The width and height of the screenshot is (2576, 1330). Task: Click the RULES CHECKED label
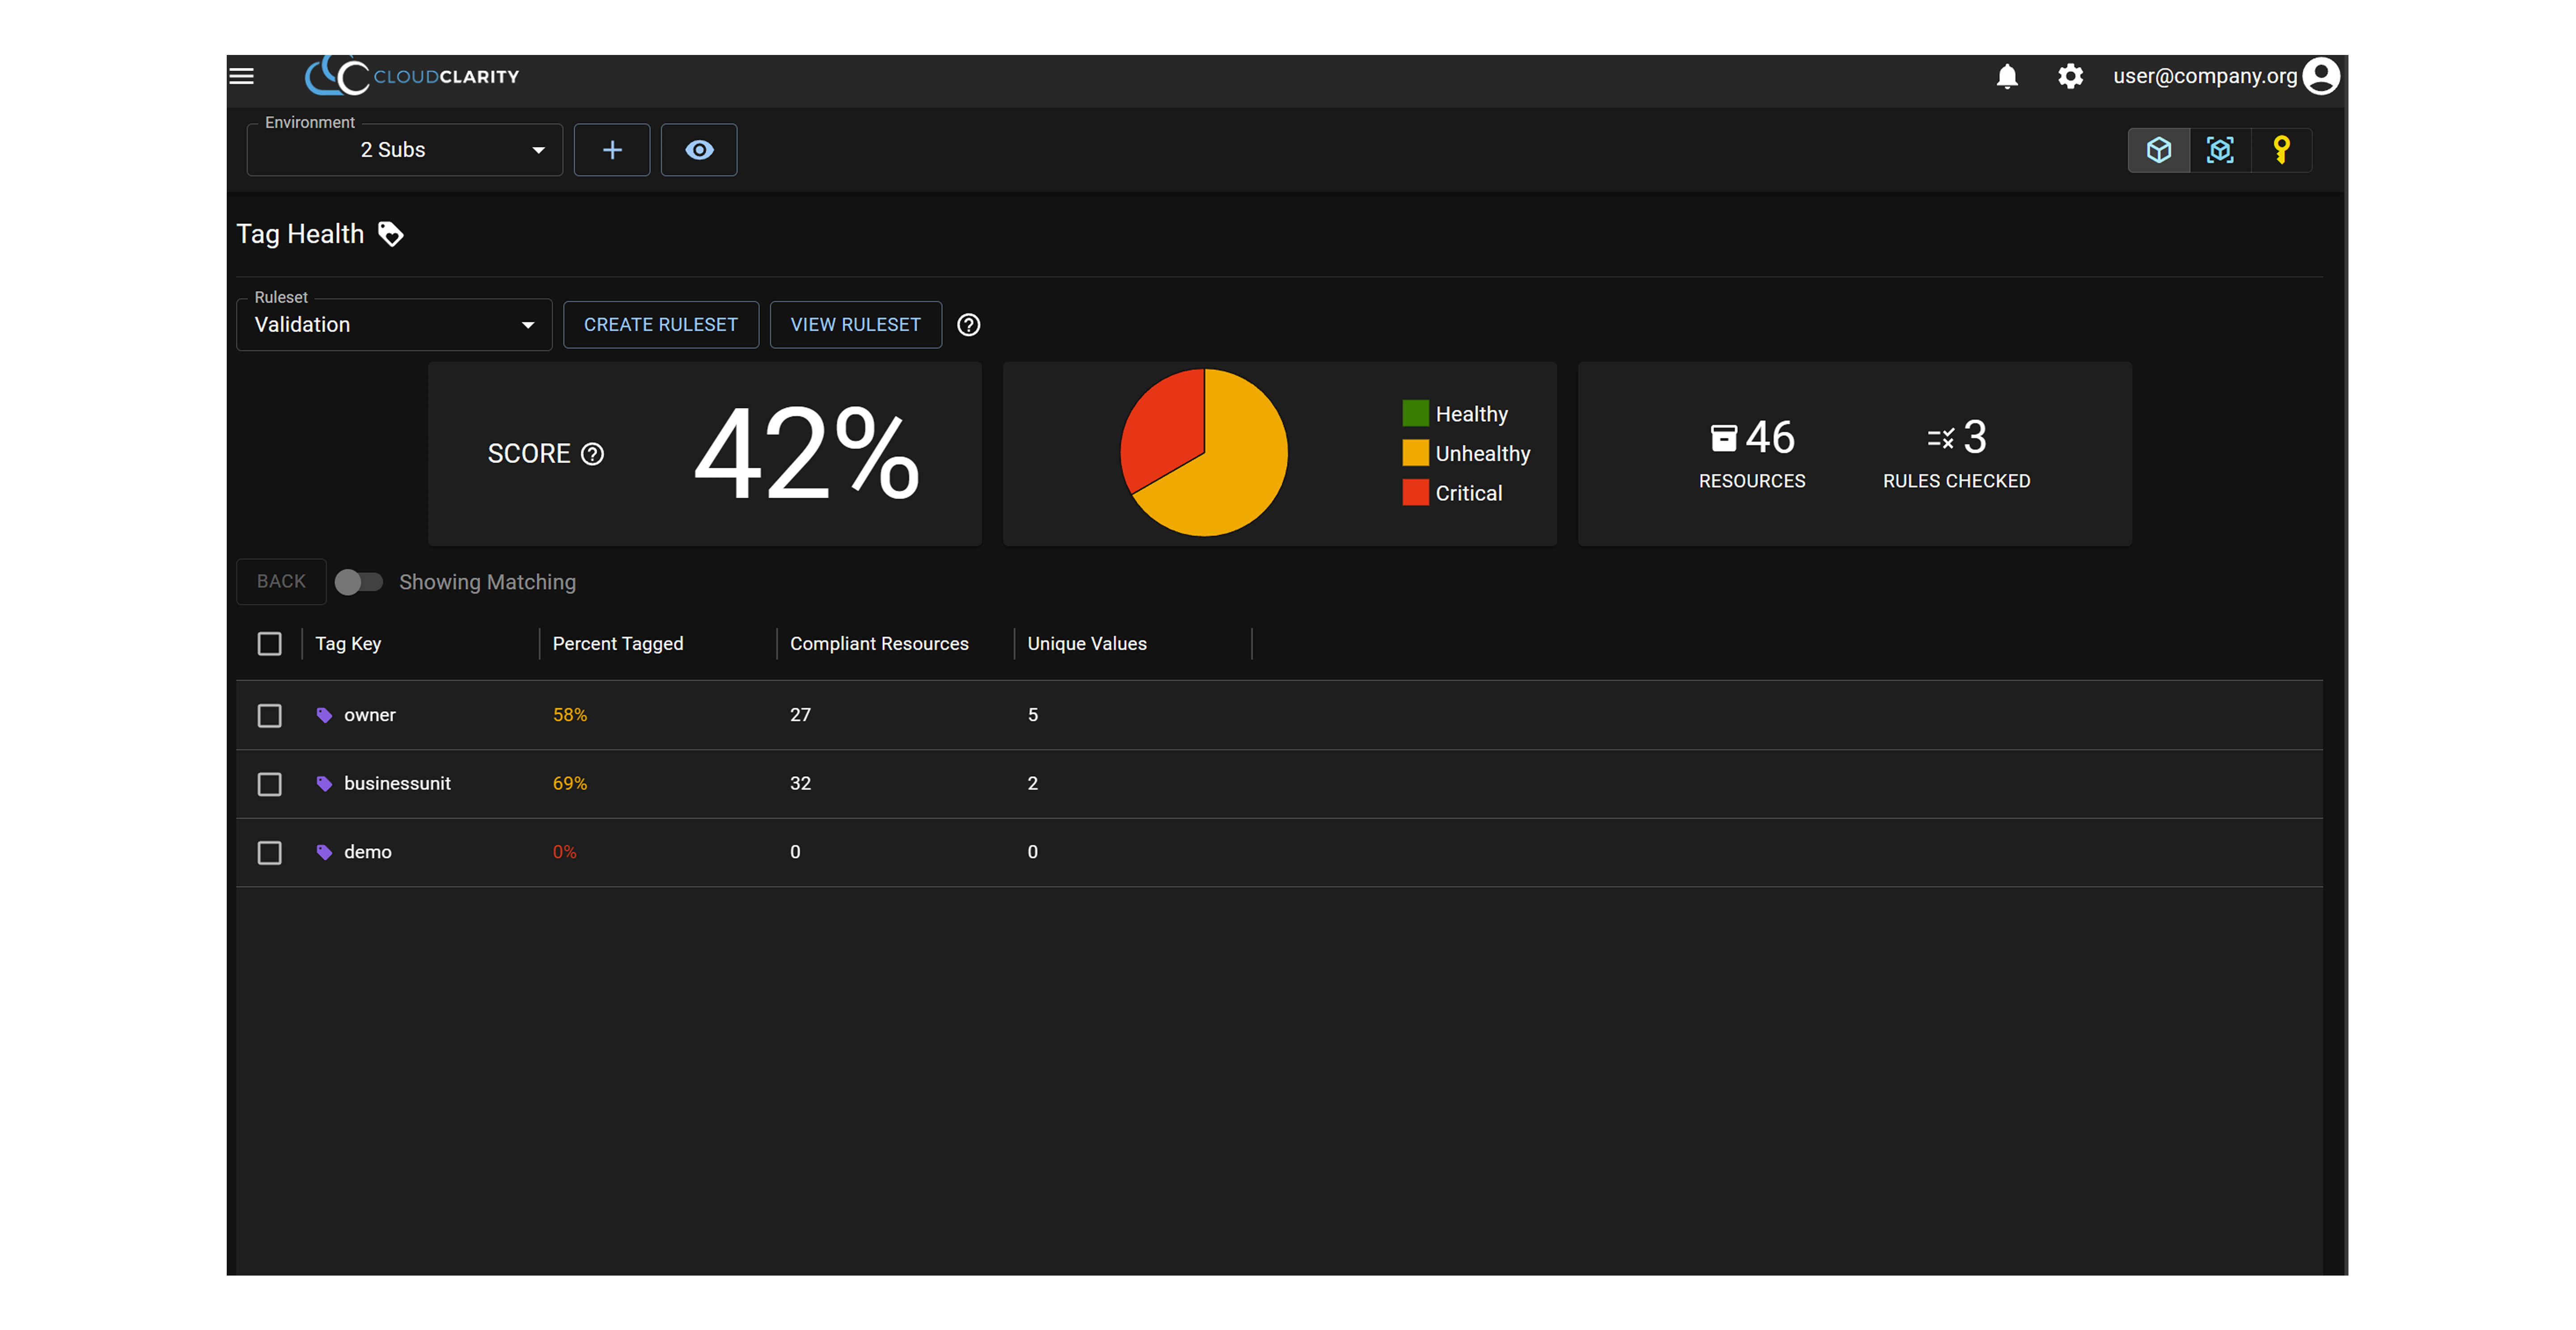click(1956, 482)
